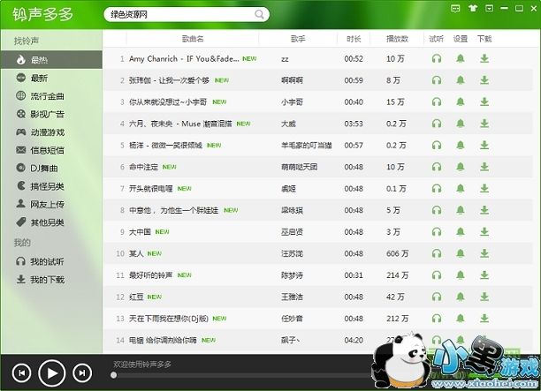Set row 2 张玮伽 song as ringtone
Image resolution: width=541 pixels, height=391 pixels.
(461, 80)
